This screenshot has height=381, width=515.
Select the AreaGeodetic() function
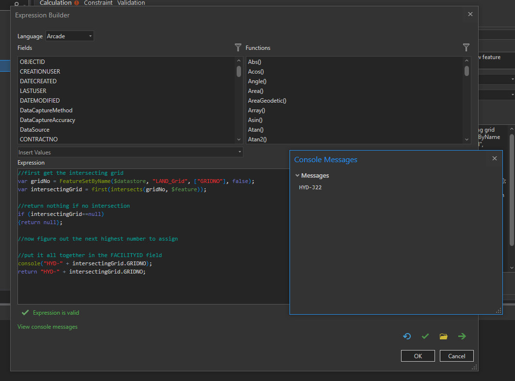pyautogui.click(x=267, y=101)
